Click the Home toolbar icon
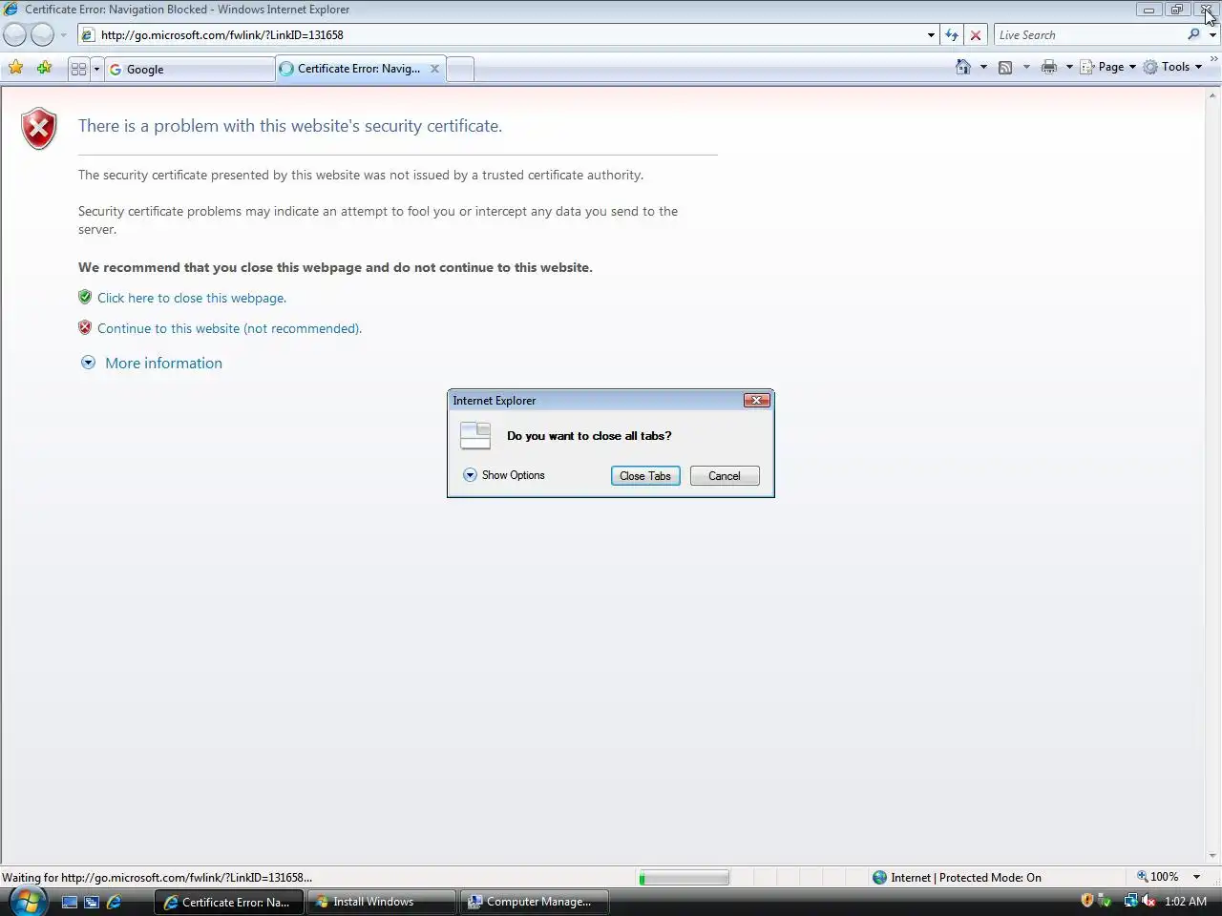The height and width of the screenshot is (916, 1222). point(963,67)
